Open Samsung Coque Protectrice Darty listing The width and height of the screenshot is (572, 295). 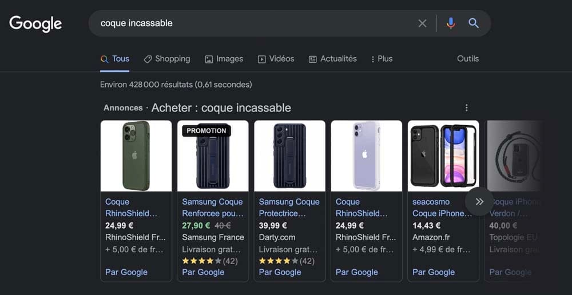point(289,208)
